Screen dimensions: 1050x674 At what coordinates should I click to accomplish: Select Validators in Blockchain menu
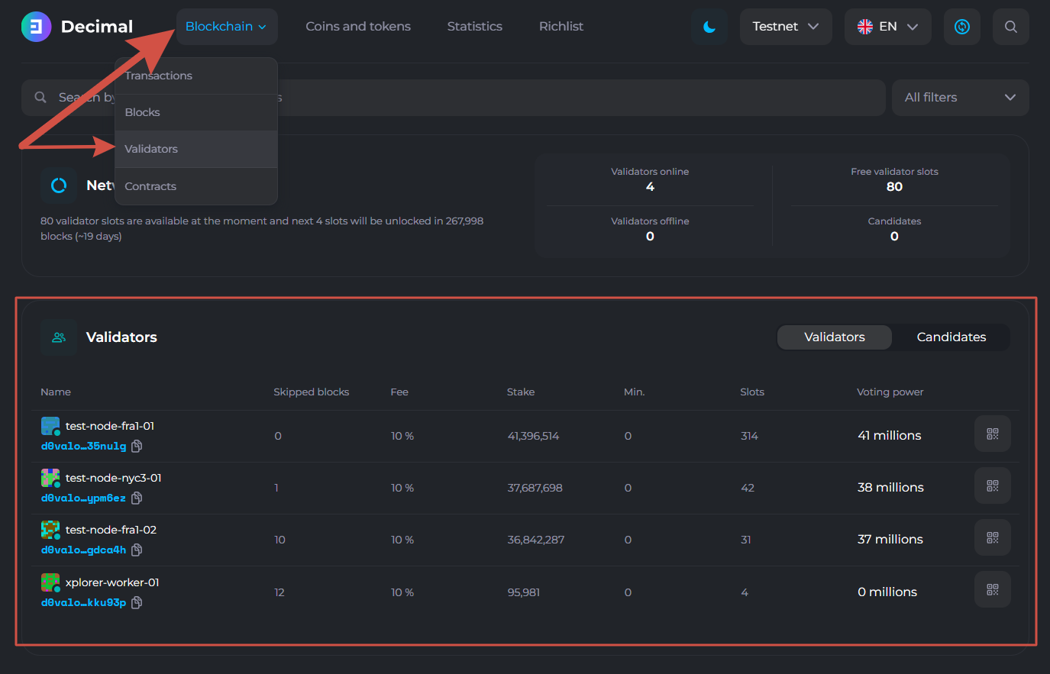coord(196,149)
